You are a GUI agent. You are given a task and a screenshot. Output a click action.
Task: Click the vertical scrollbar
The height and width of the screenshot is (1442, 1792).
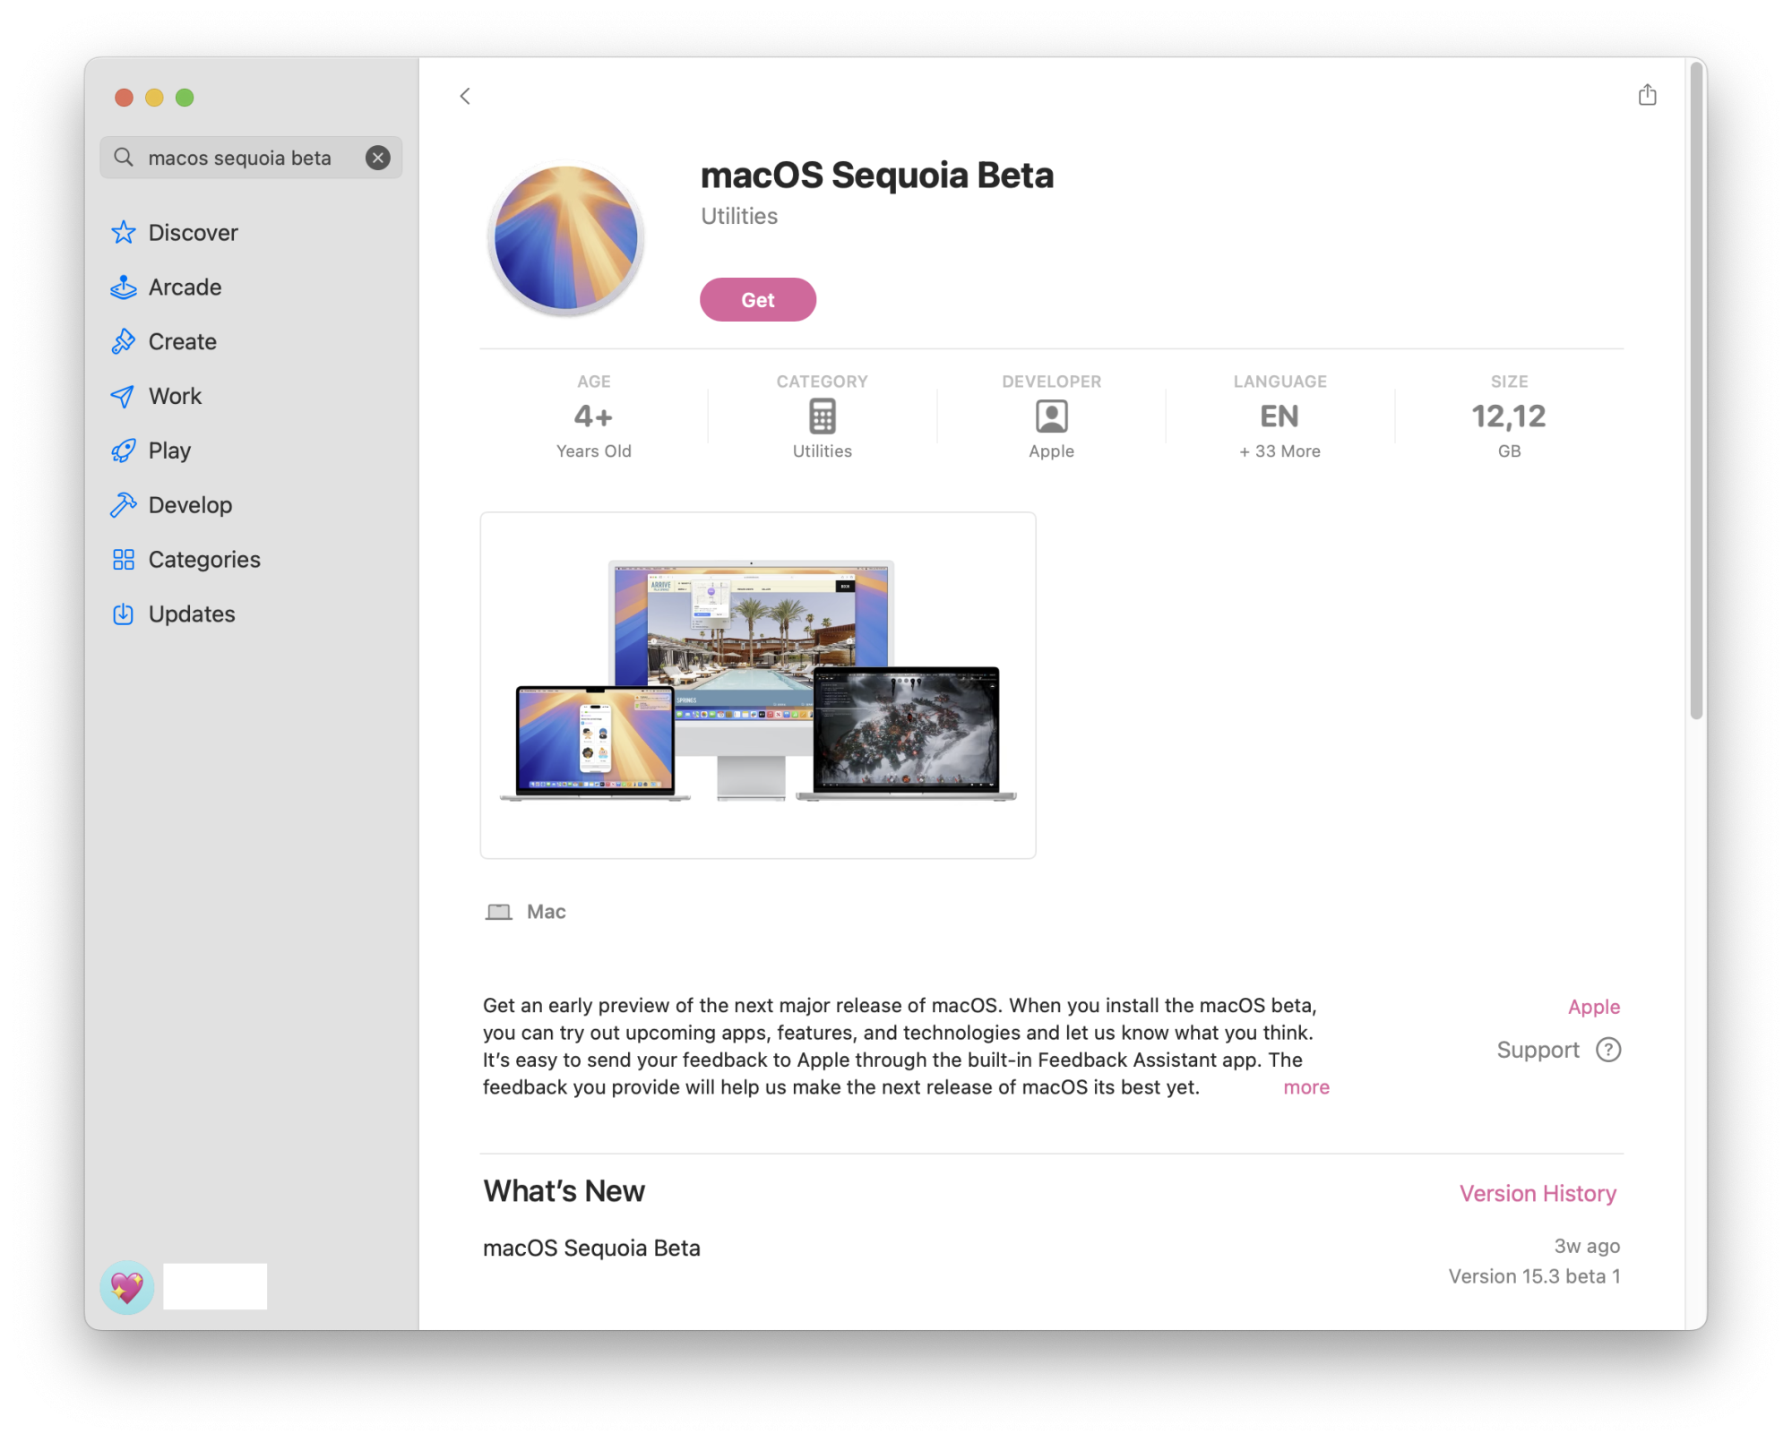(x=1695, y=392)
